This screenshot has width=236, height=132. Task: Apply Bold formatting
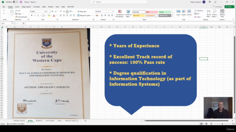coord(32,15)
